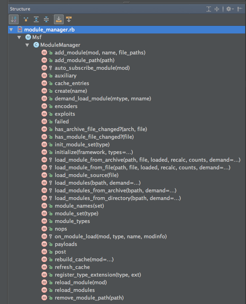Select load_module_source(file) method
Viewport: 246px width, 304px height.
(87, 175)
